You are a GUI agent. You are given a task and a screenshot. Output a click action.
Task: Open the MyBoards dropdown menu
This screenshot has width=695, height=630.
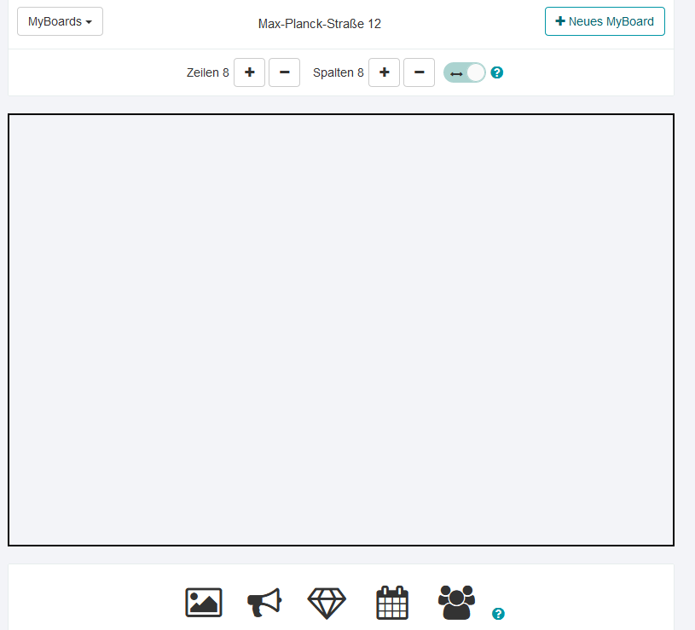pyautogui.click(x=59, y=21)
